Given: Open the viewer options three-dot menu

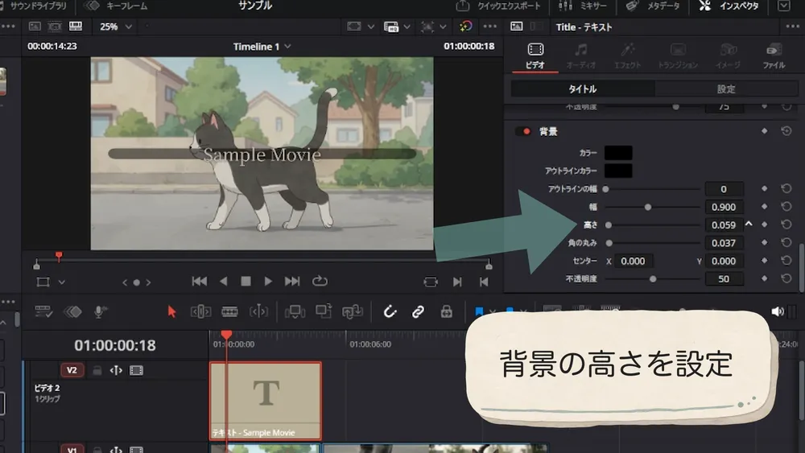Looking at the screenshot, I should coord(489,27).
